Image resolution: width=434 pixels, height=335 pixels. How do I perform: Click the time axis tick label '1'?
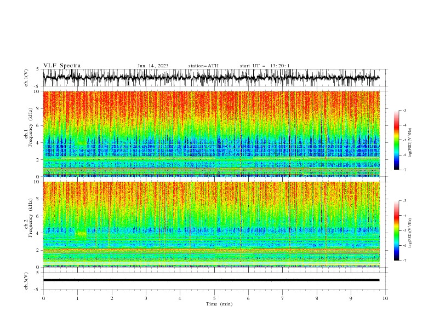tap(77, 298)
